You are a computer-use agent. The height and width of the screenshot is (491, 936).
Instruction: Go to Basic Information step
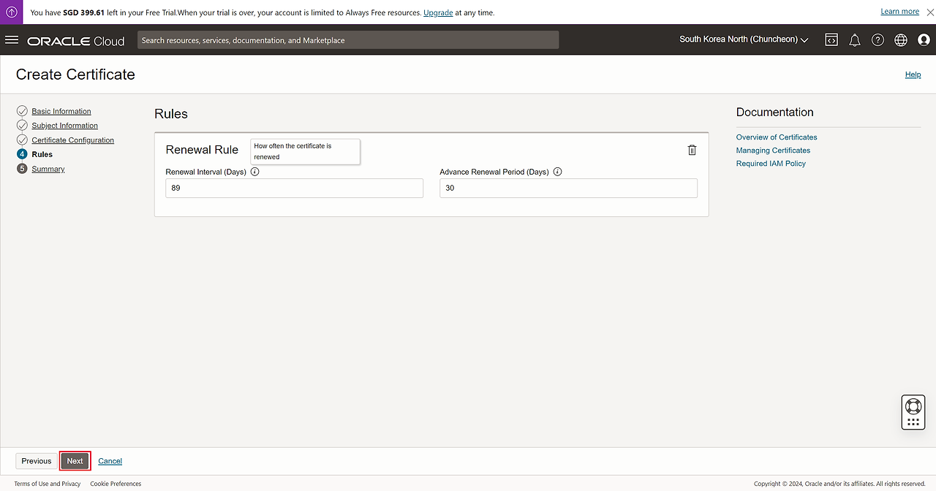(61, 111)
